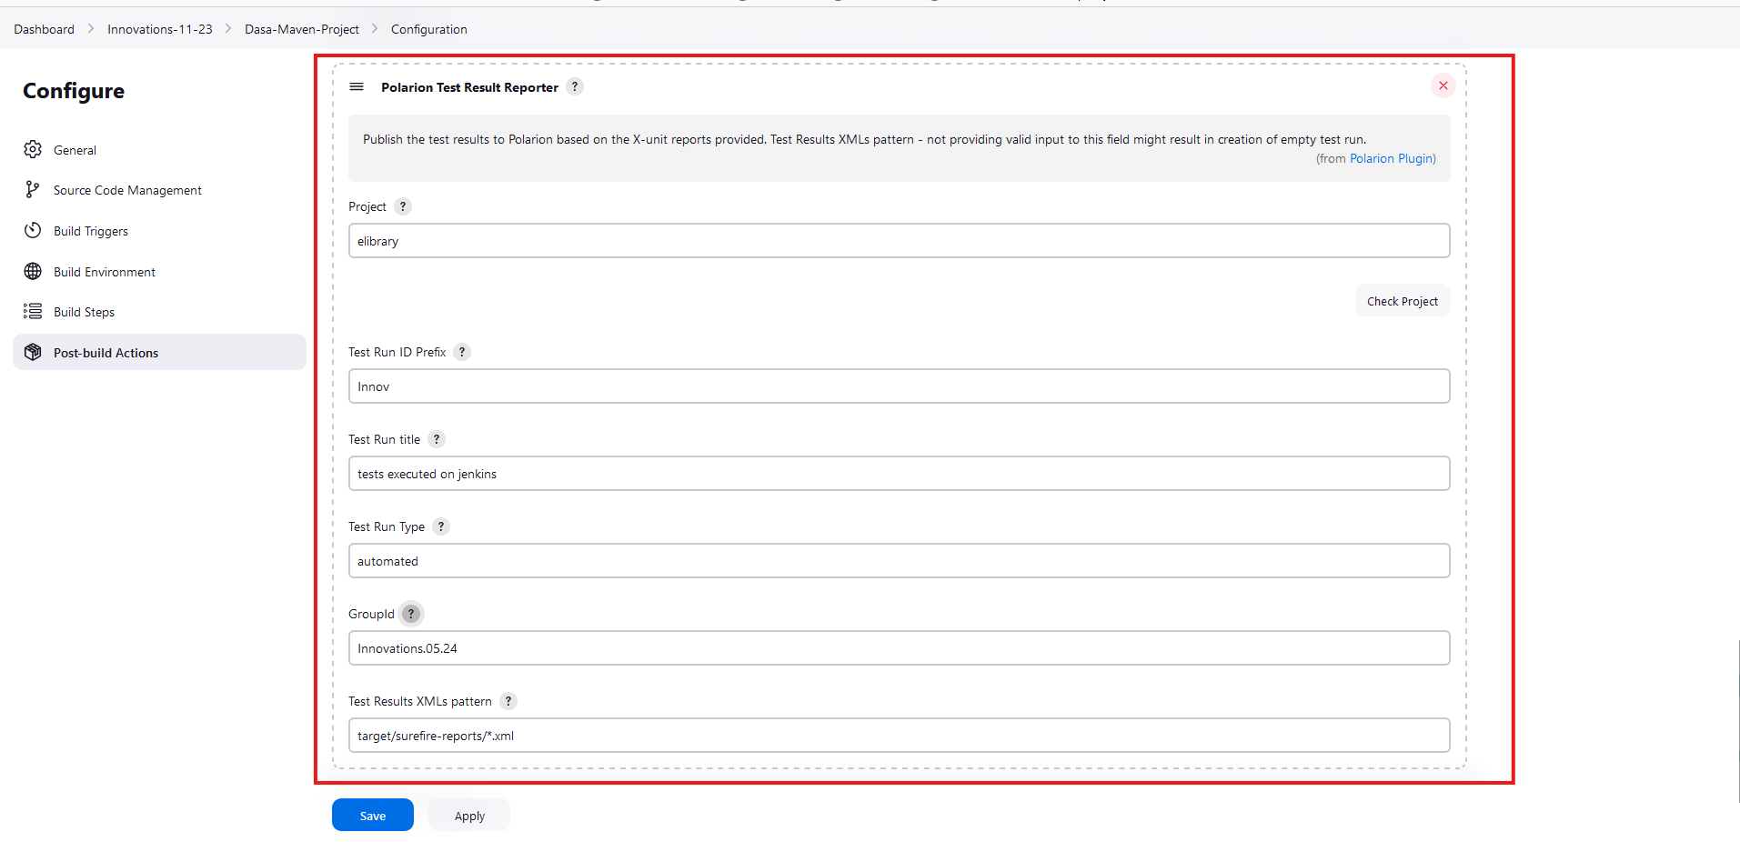This screenshot has height=842, width=1740.
Task: Save the job configuration
Action: pyautogui.click(x=372, y=815)
